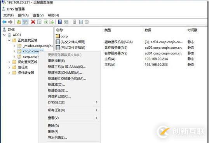This screenshot has height=143, width=209.
Task: Select the 反向查找区域 tree item
Action: pyautogui.click(x=28, y=62)
